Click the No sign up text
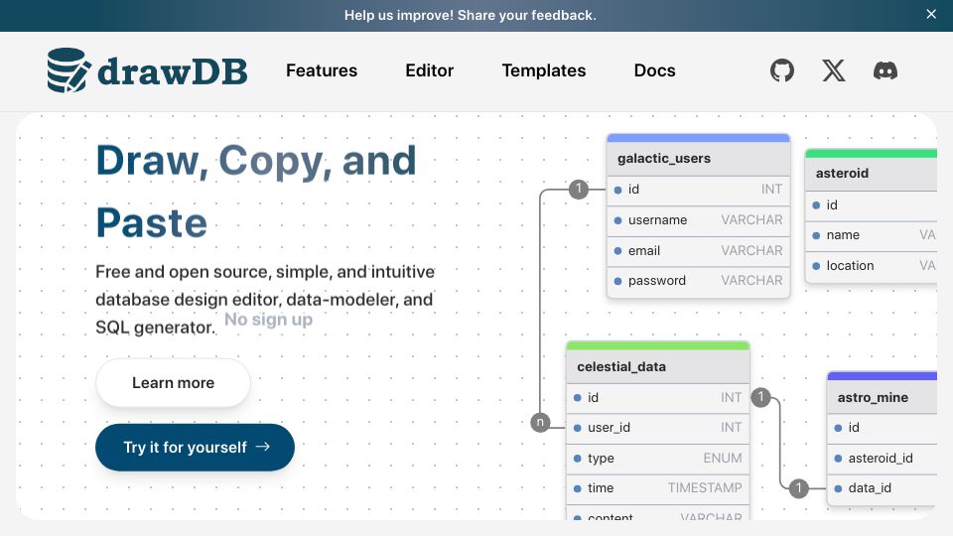Viewport: 953px width, 536px height. [x=268, y=320]
